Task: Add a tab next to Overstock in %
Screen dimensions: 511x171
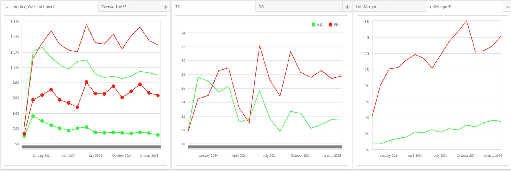Action: (166, 7)
